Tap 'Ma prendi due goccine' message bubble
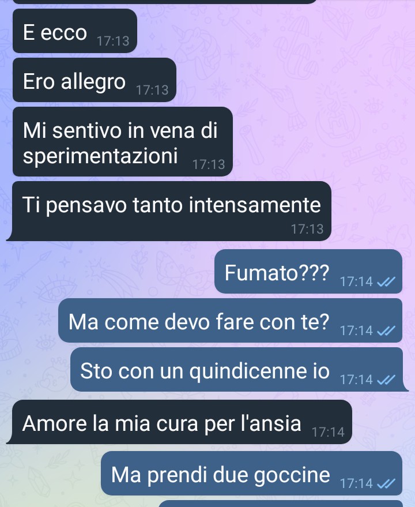 pyautogui.click(x=251, y=474)
